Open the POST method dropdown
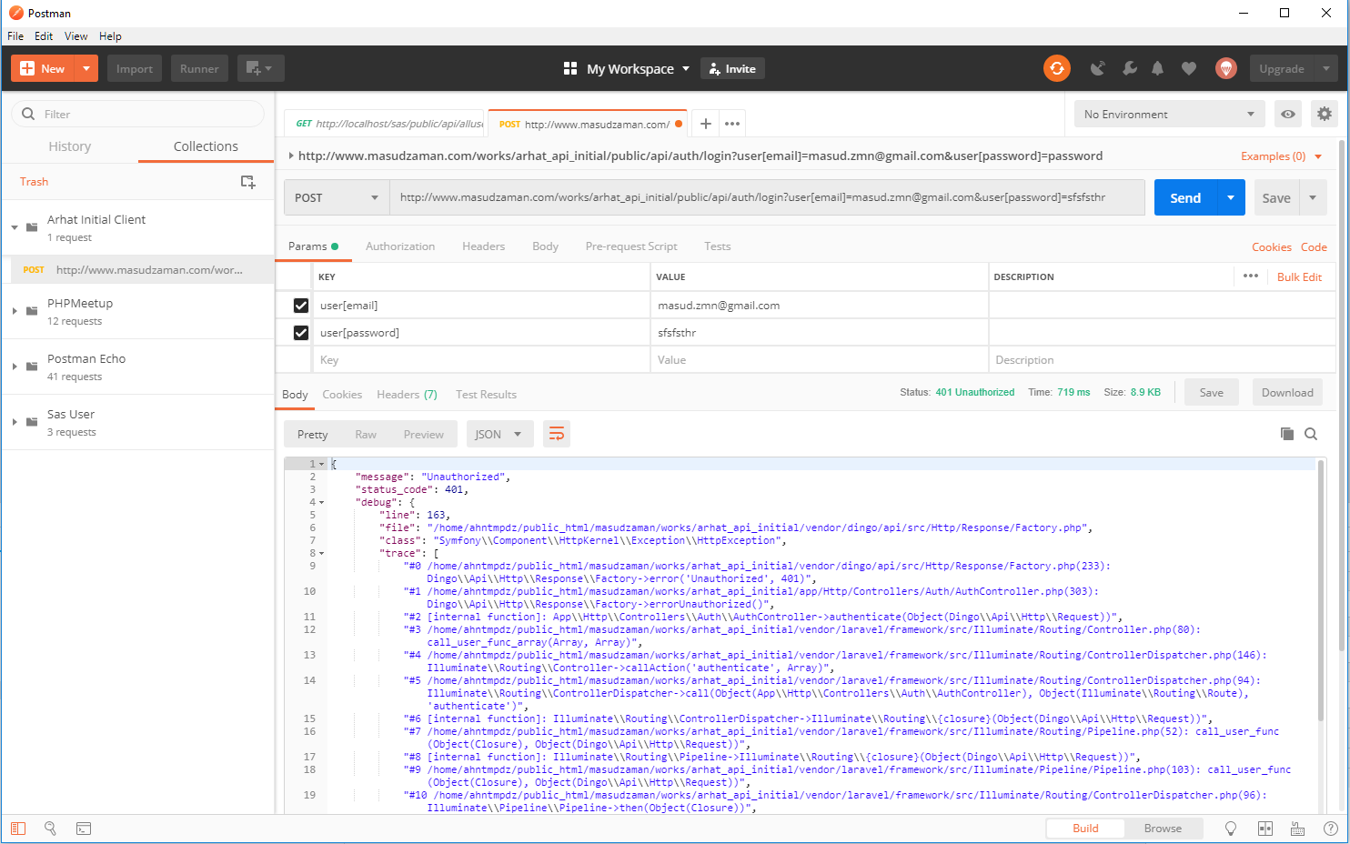 [336, 197]
